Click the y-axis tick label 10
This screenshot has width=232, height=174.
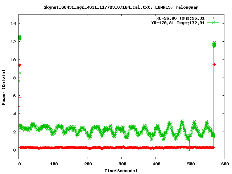click(13, 59)
